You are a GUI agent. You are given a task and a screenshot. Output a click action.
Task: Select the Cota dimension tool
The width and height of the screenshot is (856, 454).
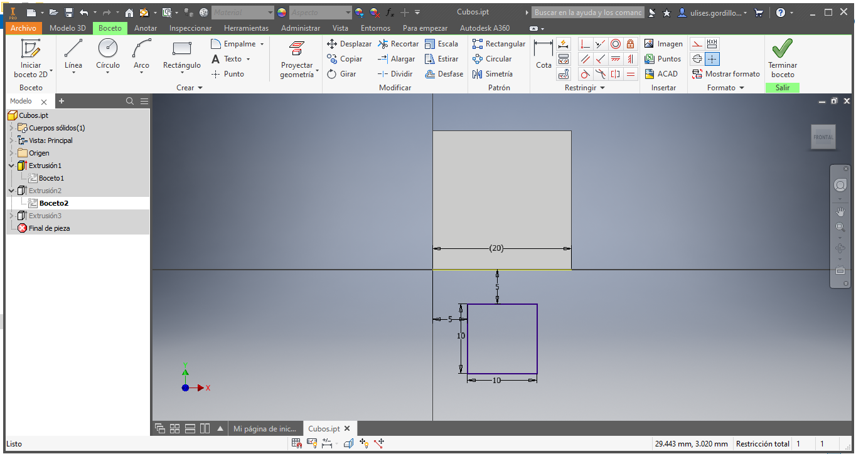[x=543, y=55]
